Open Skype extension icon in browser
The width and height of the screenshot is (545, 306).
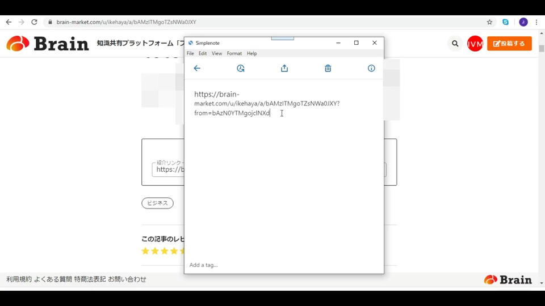tap(505, 22)
